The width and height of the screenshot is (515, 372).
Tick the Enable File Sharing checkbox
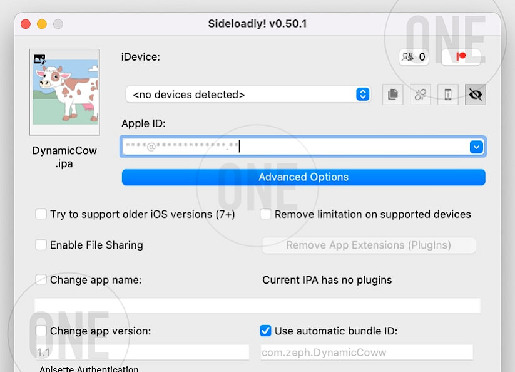tap(41, 245)
